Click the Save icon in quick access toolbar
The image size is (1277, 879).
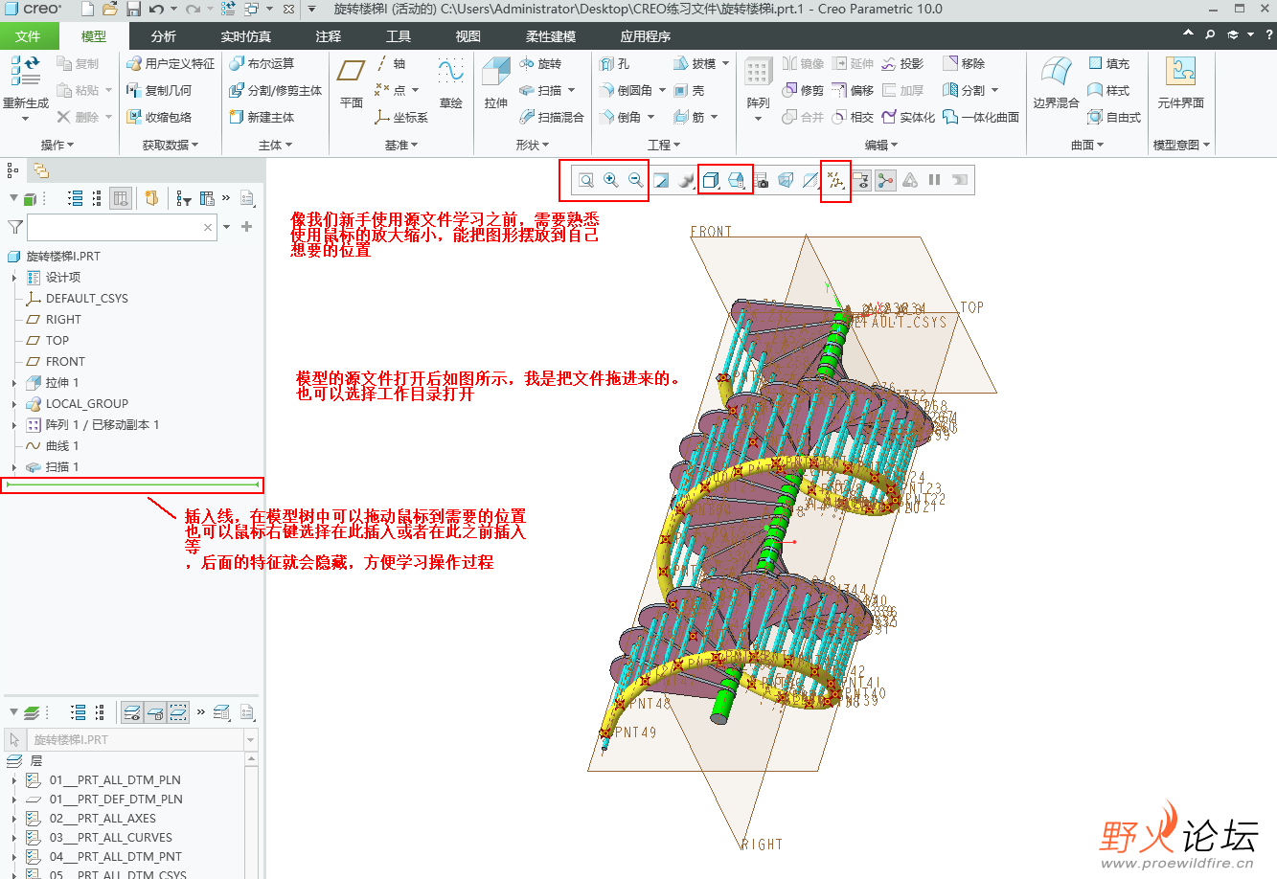(133, 9)
